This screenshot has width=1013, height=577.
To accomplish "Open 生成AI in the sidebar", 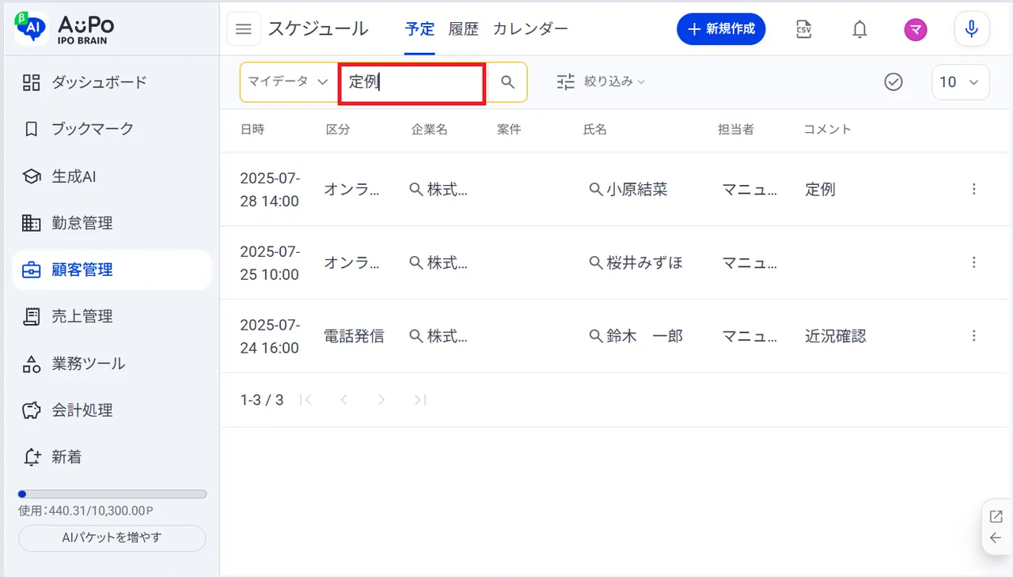I will (x=112, y=176).
